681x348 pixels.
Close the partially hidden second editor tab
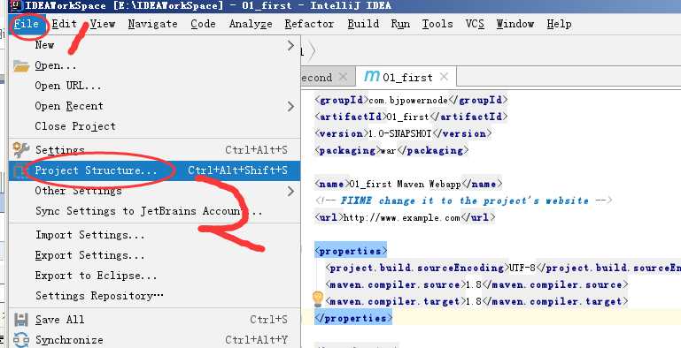pos(343,77)
